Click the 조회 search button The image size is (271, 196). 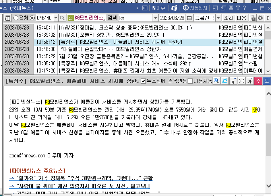pyautogui.click(x=228, y=18)
